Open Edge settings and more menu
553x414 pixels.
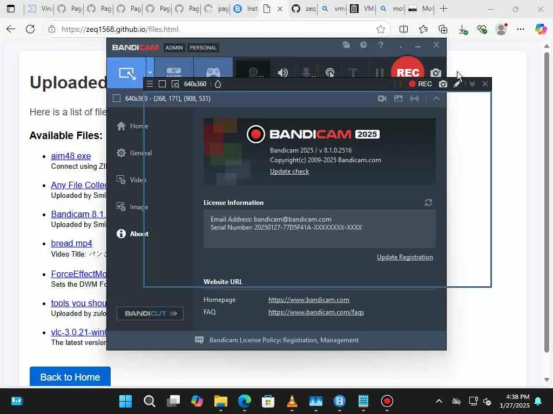521,29
